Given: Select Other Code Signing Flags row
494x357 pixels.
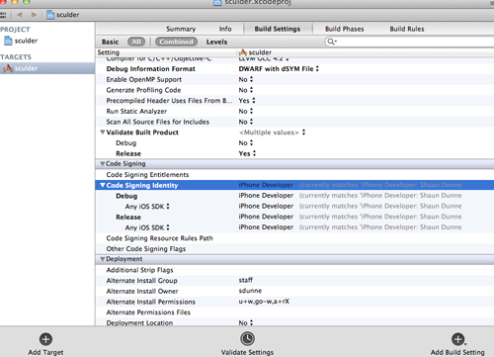Looking at the screenshot, I should coord(294,249).
